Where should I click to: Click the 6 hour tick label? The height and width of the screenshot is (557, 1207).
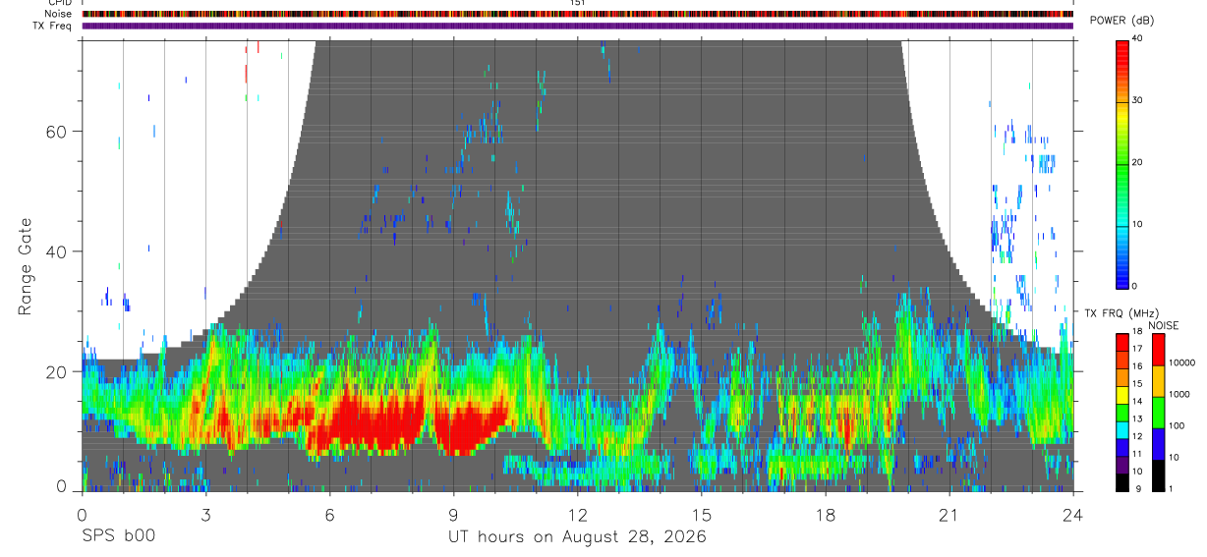pos(330,514)
